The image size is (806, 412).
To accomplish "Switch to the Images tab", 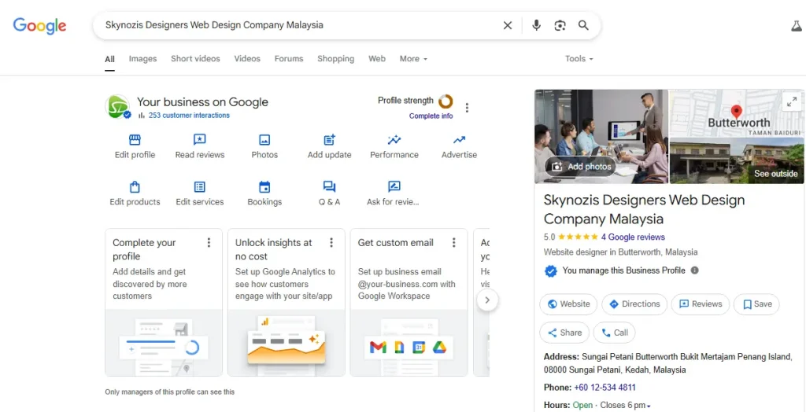I will click(142, 59).
